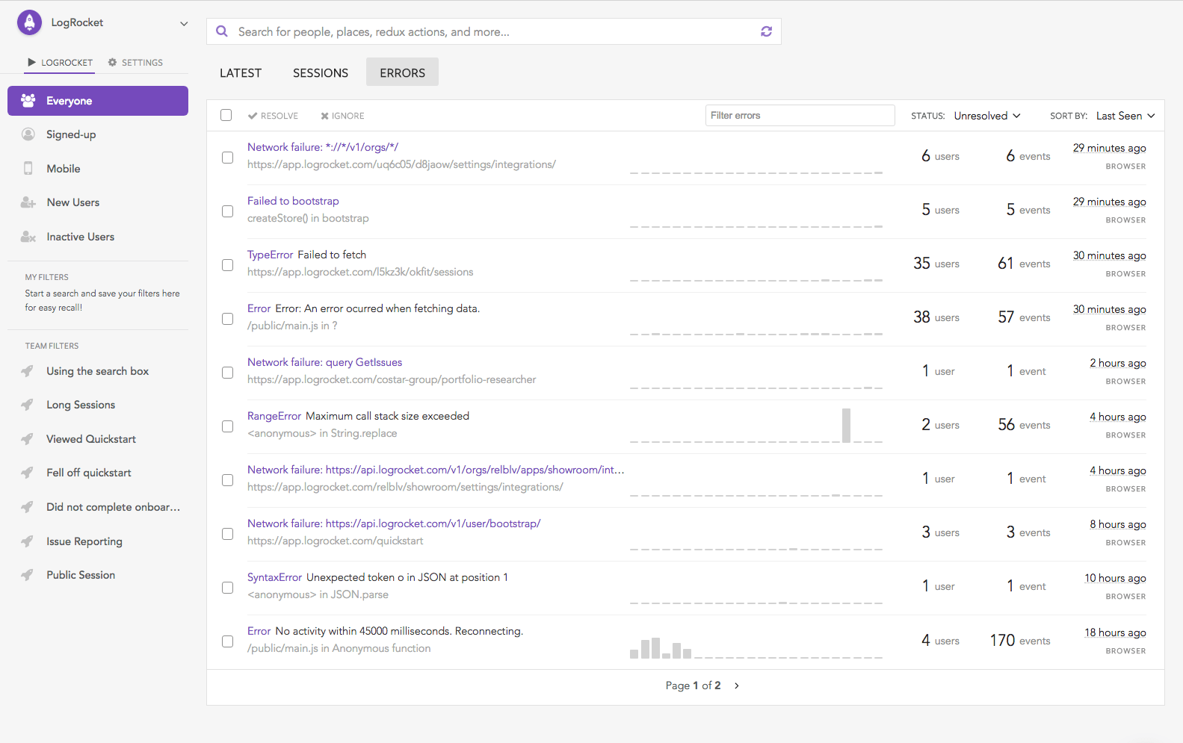Open the Network failure orgs error

323,147
